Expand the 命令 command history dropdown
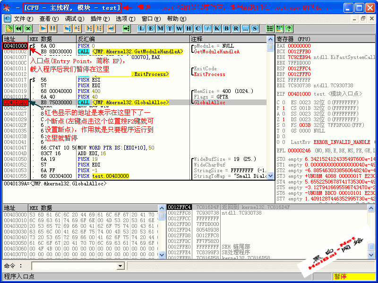378x283 pixels. (x=120, y=266)
